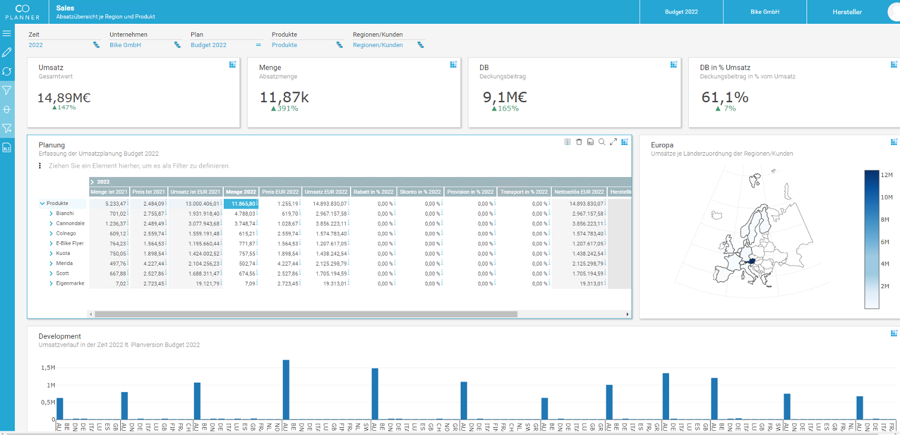Click the Budget 2022 button top right
The image size is (900, 435).
pos(681,11)
